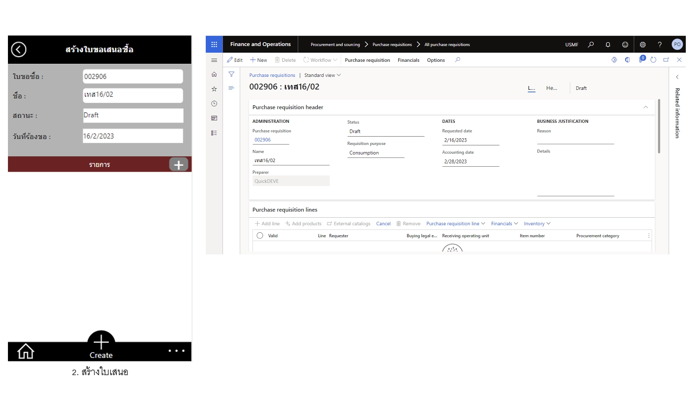Screen dimensions: 695x396
Task: Click Procurement and sourcing breadcrumb
Action: tap(335, 45)
